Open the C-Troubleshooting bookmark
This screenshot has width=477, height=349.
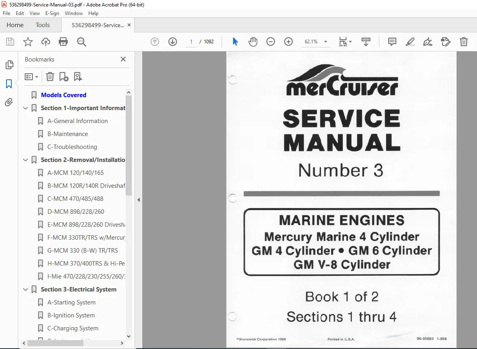[x=72, y=147]
